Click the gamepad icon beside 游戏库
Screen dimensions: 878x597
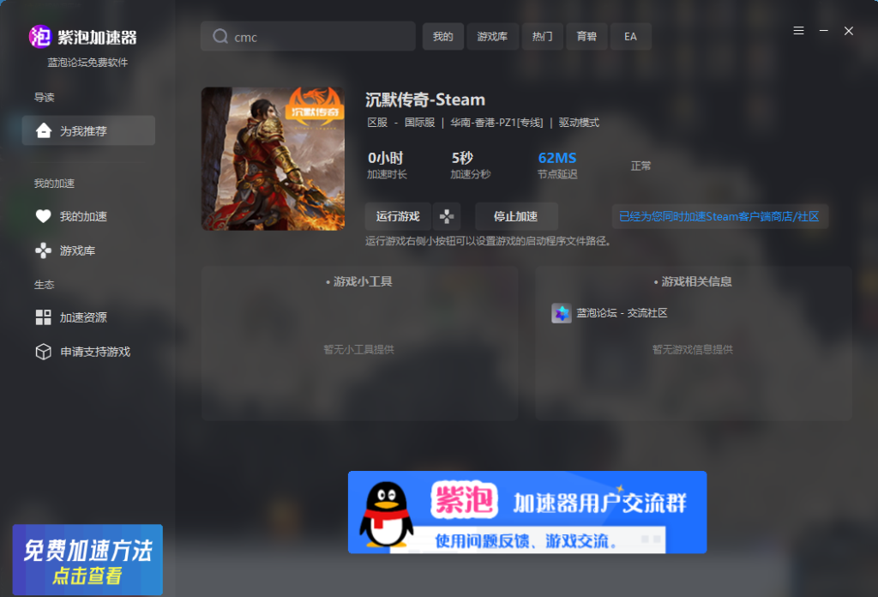click(43, 250)
